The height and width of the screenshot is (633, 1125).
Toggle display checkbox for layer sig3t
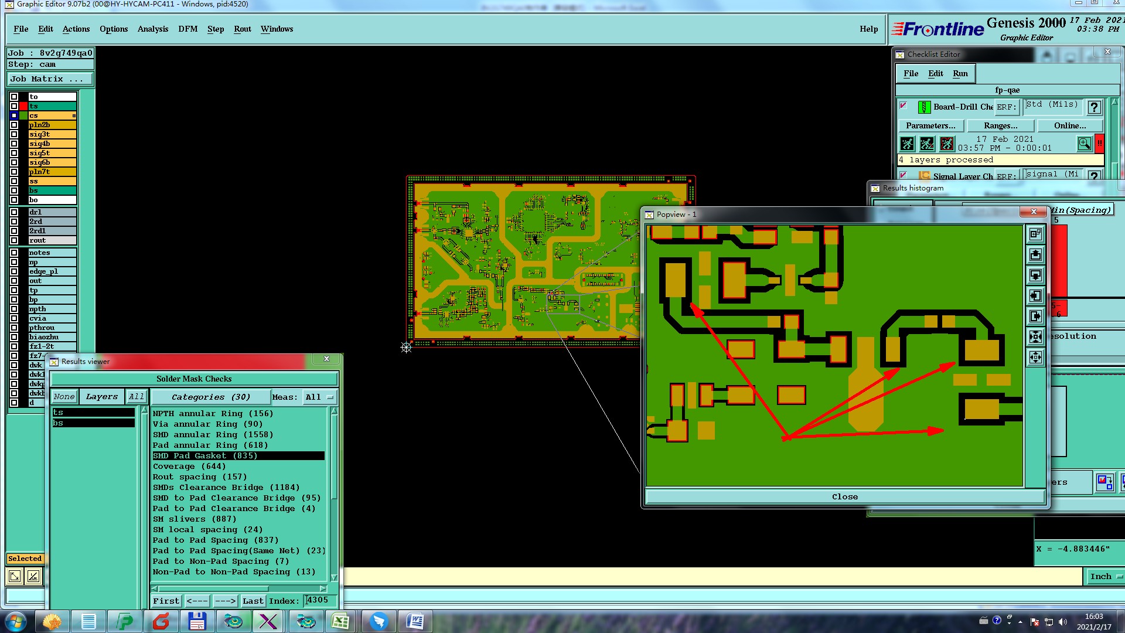(x=14, y=134)
